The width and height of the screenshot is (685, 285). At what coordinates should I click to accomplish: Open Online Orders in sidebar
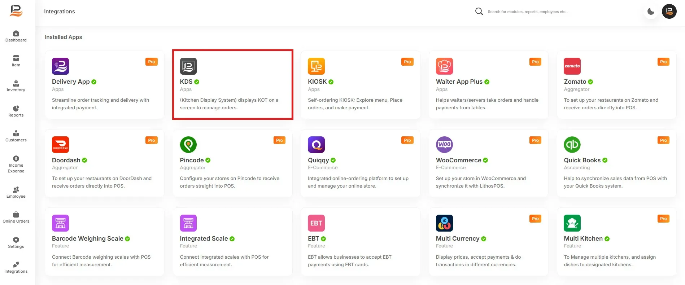click(16, 218)
